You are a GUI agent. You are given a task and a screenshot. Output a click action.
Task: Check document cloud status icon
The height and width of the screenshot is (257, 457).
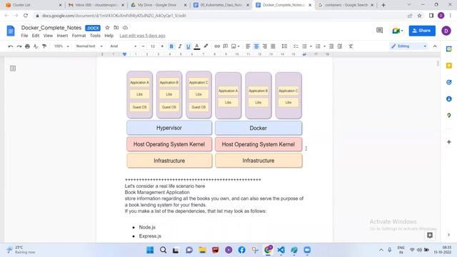pyautogui.click(x=126, y=28)
